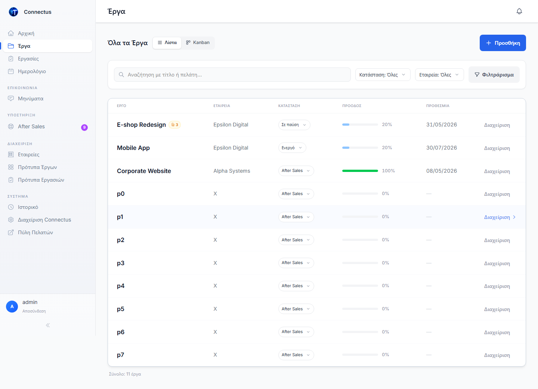Click the Ημερολόγιο calendar icon
The width and height of the screenshot is (538, 389).
tap(11, 71)
